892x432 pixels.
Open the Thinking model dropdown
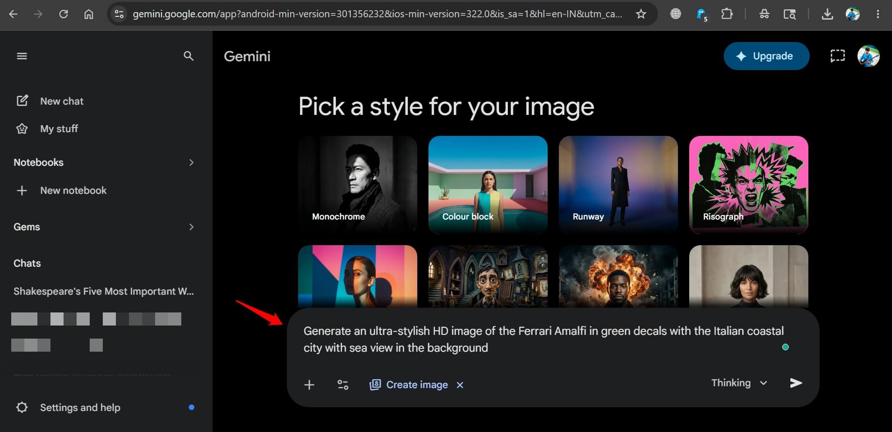[x=739, y=383]
